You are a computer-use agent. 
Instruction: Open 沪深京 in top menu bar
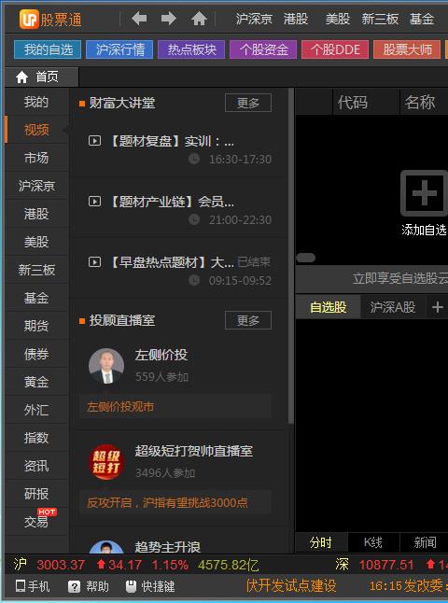(x=254, y=19)
